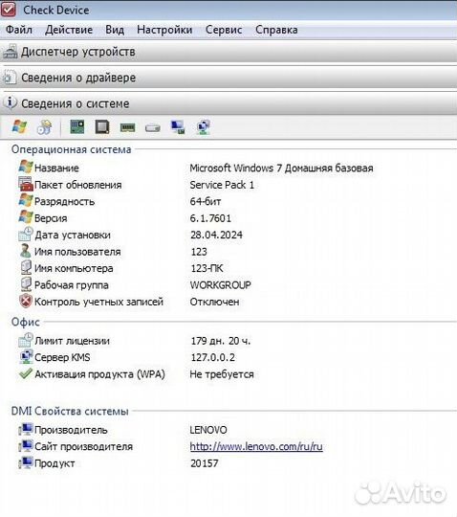
Task: Select the Не требуется value
Action: [x=222, y=374]
